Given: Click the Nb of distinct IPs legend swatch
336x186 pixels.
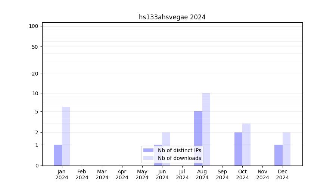Looking at the screenshot, I should coord(148,150).
